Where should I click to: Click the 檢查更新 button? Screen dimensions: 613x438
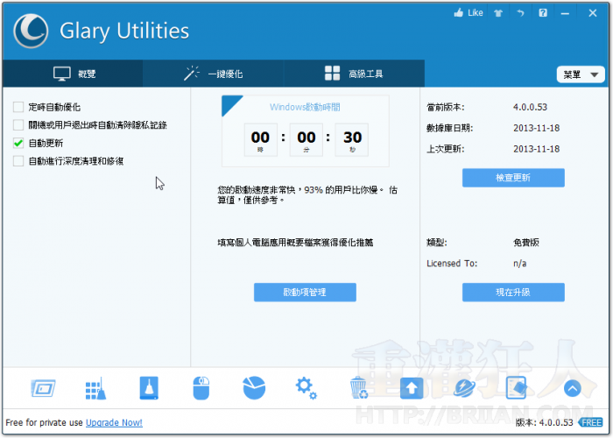click(513, 178)
